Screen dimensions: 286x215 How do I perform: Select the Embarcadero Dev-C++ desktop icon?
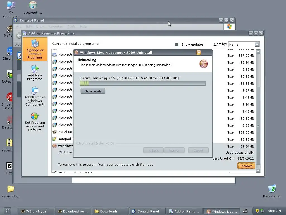point(7,101)
